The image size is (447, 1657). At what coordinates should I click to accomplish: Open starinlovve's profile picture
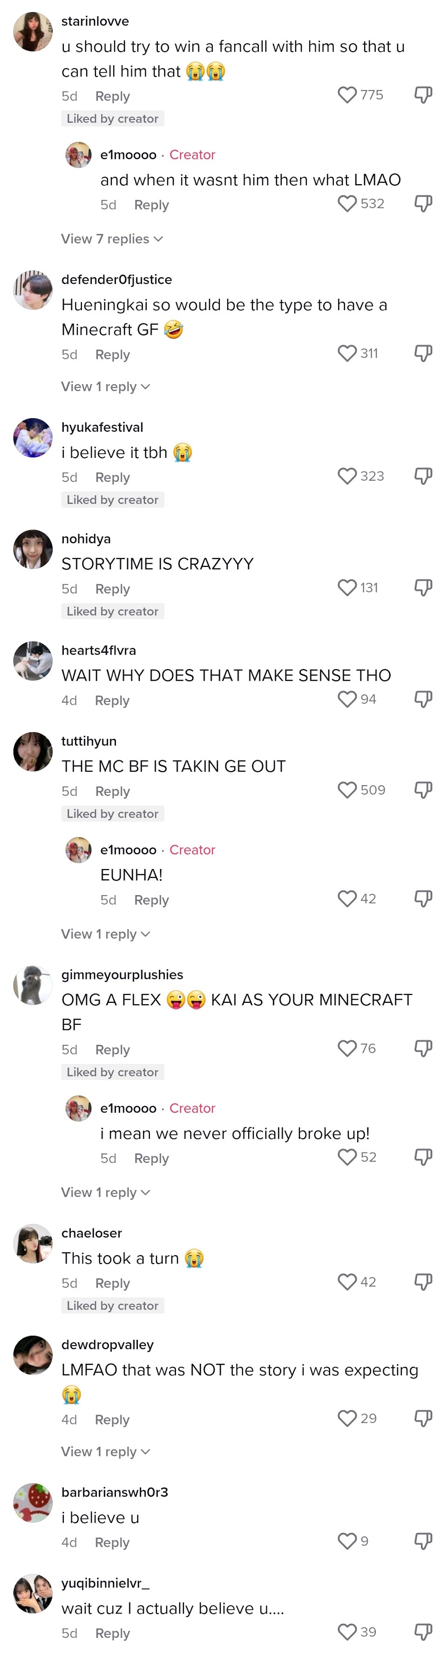33,32
